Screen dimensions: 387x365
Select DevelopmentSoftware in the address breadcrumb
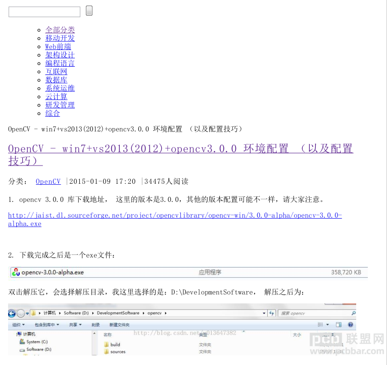coord(118,313)
